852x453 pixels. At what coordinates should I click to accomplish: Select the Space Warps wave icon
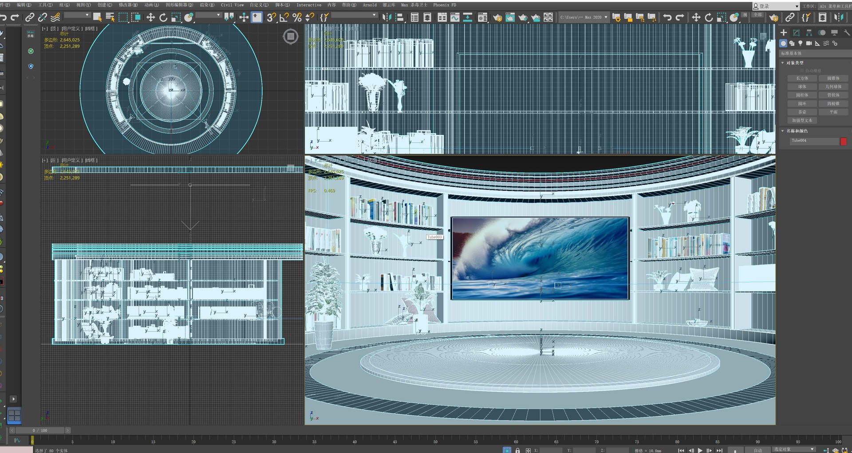pos(826,43)
